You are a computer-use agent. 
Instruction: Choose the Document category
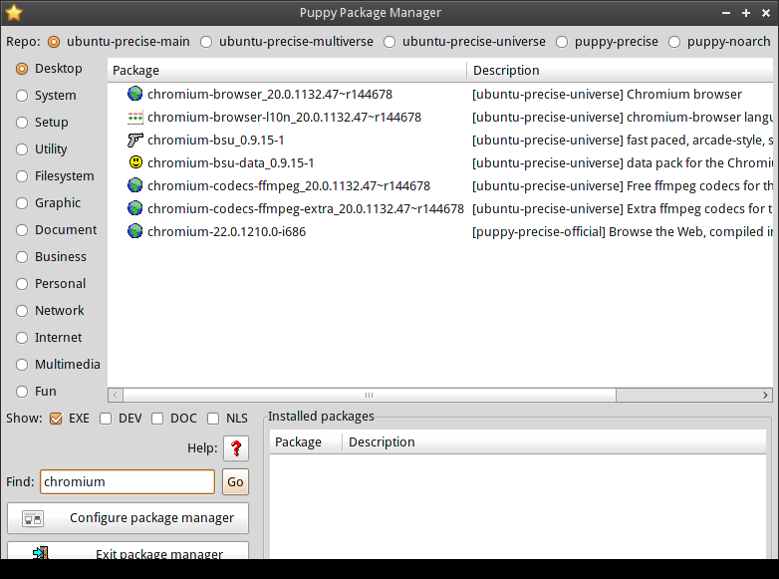tap(22, 229)
